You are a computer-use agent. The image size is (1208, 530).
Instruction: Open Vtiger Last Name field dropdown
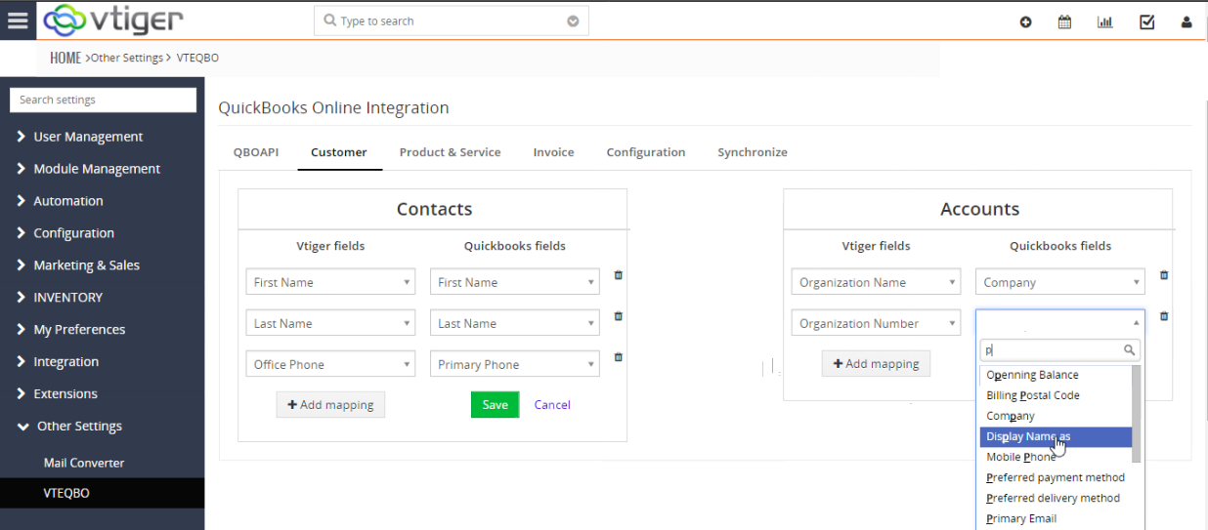point(330,323)
